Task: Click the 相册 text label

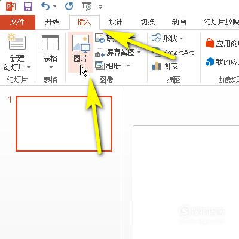Action: click(x=114, y=66)
